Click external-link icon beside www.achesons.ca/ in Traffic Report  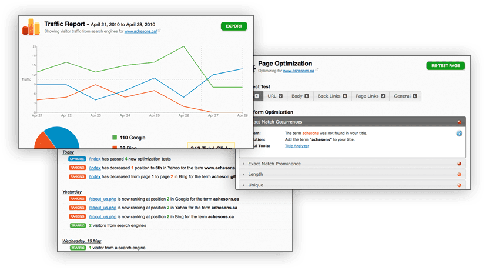[159, 31]
